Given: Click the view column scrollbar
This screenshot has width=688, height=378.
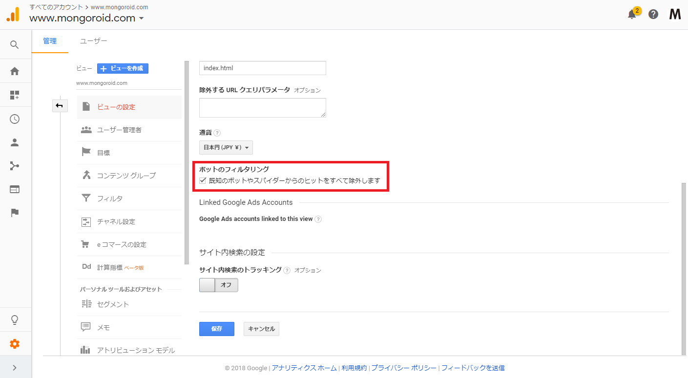Looking at the screenshot, I should click(187, 162).
